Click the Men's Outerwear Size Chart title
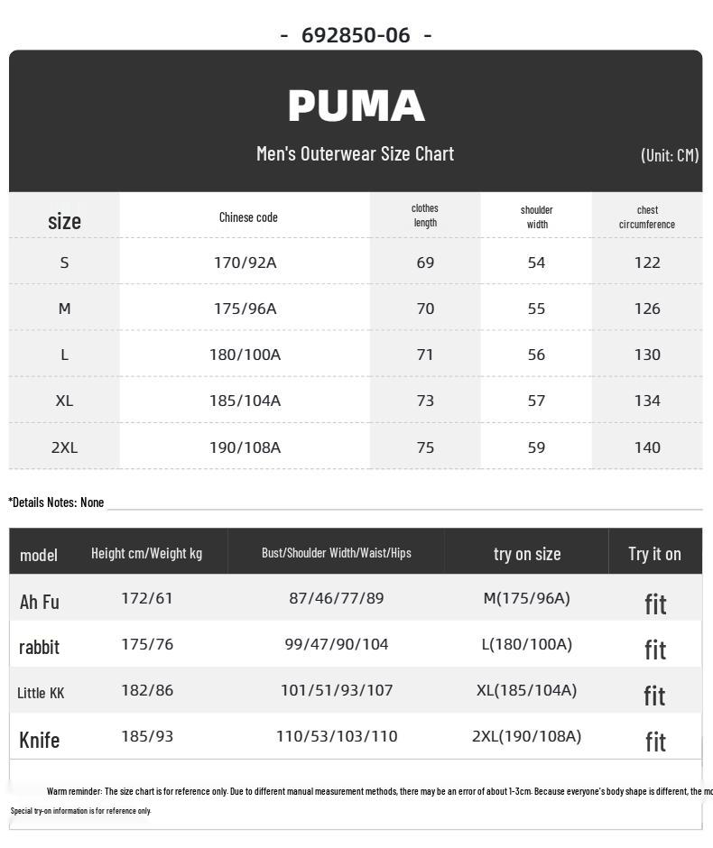Screen dimensions: 713x848 (x=355, y=153)
